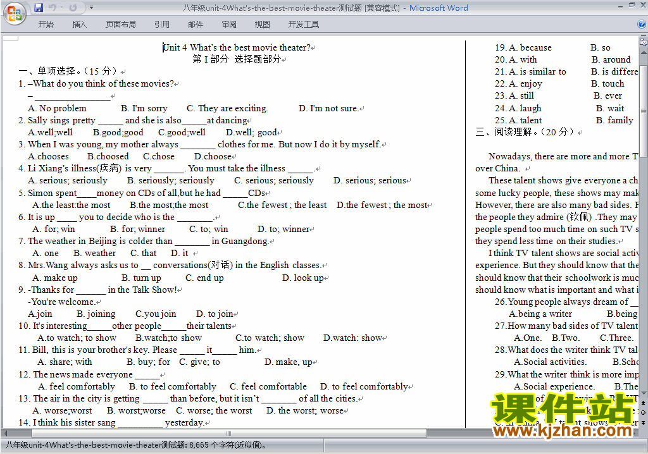Viewport: 648px width, 454px height.
Task: Click the answer 'A. No problem'
Action: [57, 108]
